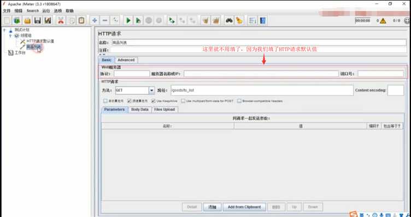Open the Search menu in menu bar

coord(32,11)
